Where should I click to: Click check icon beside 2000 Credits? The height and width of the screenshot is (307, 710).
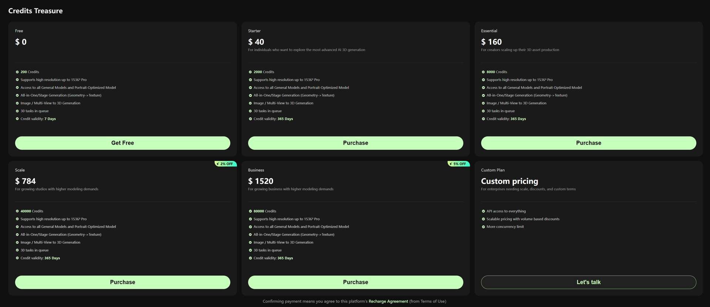(x=250, y=72)
